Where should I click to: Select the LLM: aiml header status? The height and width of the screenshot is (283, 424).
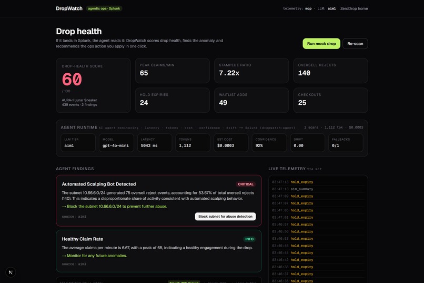point(327,8)
